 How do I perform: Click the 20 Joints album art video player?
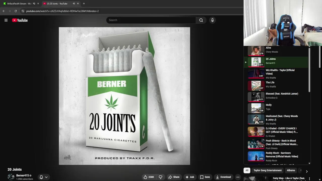pyautogui.click(x=125, y=96)
